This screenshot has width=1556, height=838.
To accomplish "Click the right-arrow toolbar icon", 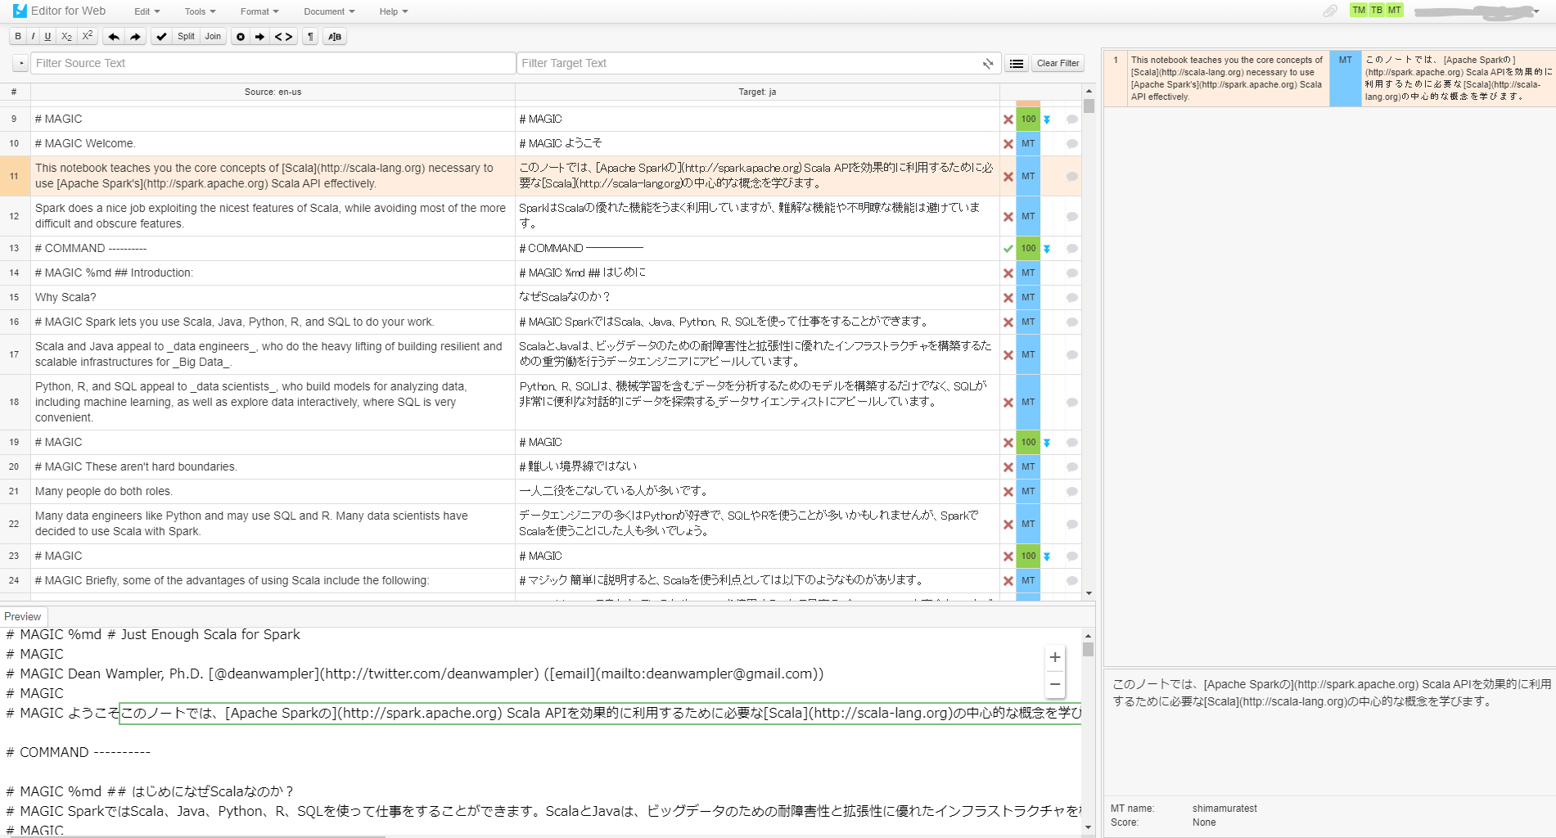I will [259, 37].
